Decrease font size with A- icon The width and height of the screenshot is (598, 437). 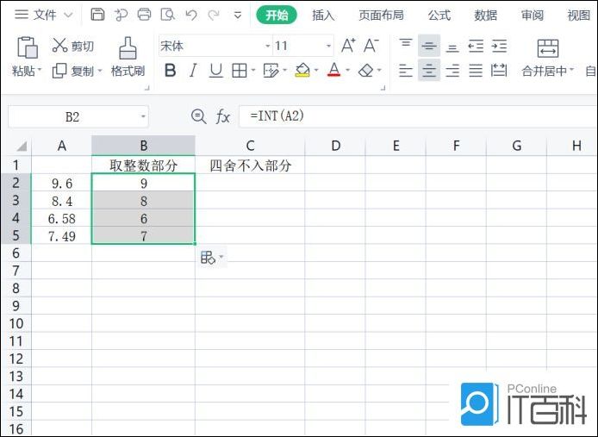pyautogui.click(x=371, y=46)
